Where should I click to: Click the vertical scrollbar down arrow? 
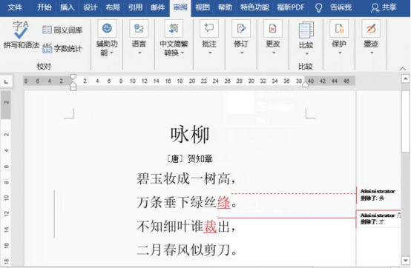tap(406, 261)
